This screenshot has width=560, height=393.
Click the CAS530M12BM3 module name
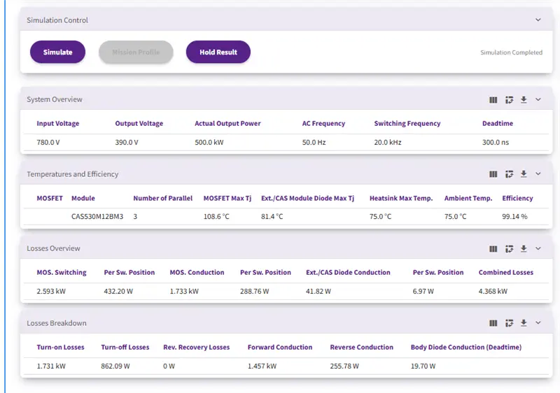97,217
